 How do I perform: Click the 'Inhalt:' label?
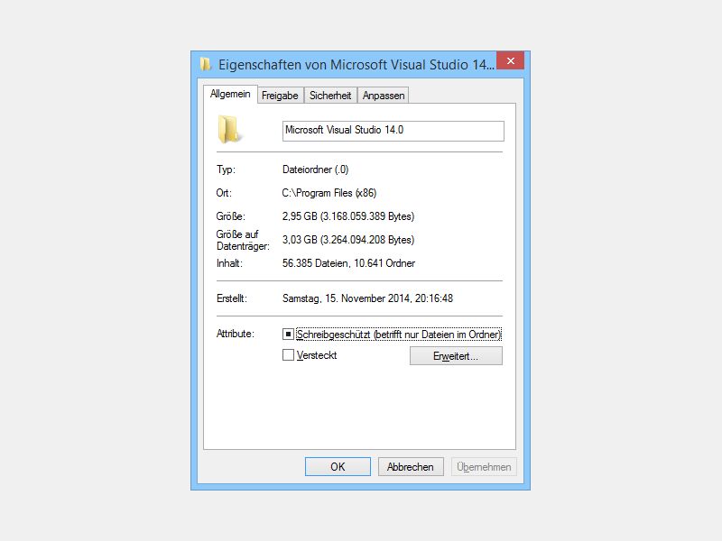point(229,263)
